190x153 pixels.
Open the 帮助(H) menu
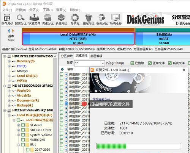click(75, 10)
